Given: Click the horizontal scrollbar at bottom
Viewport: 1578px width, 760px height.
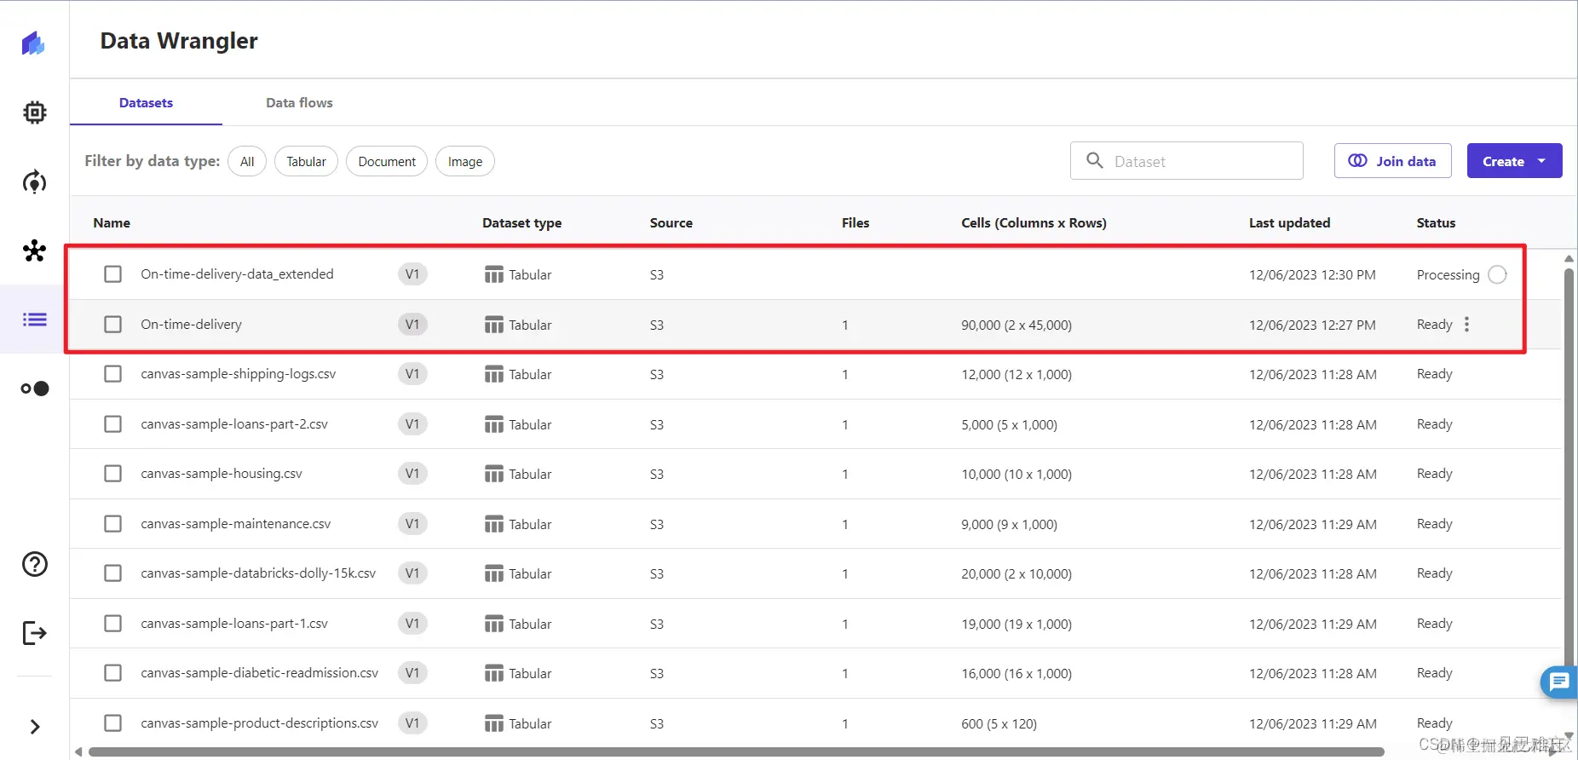Looking at the screenshot, I should [x=736, y=751].
